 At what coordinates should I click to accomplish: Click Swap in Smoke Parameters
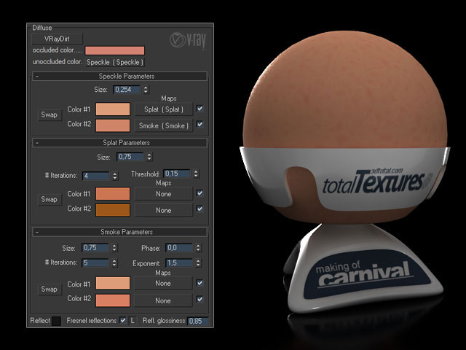point(50,289)
